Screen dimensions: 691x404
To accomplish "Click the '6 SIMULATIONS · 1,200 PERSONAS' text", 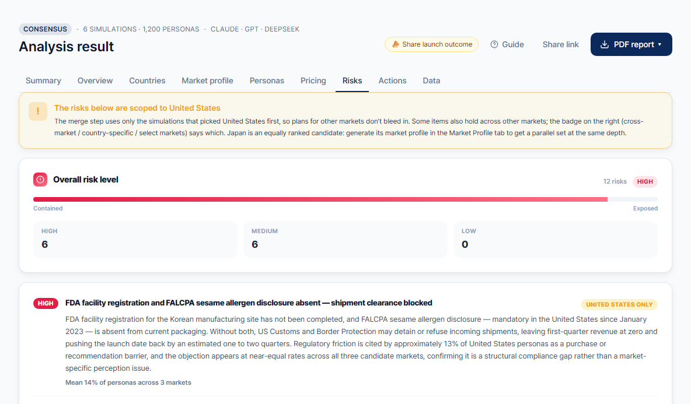I will point(141,29).
